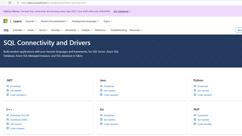Click Code samples icon in .NET card

click(x=7, y=95)
